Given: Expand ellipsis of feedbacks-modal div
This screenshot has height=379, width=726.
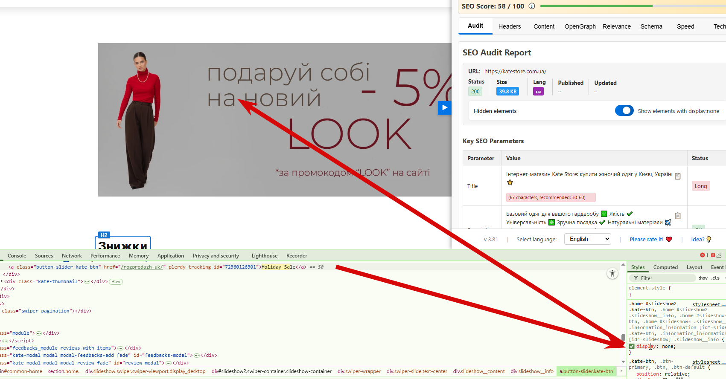Looking at the screenshot, I should coord(197,356).
